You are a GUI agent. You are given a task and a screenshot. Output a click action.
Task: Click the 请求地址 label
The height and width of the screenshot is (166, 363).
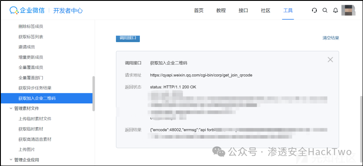point(133,75)
